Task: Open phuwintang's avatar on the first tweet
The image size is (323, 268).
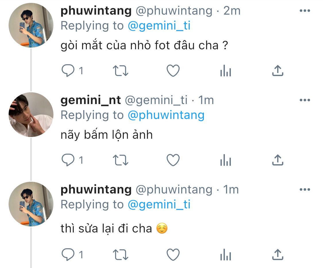Action: (31, 25)
